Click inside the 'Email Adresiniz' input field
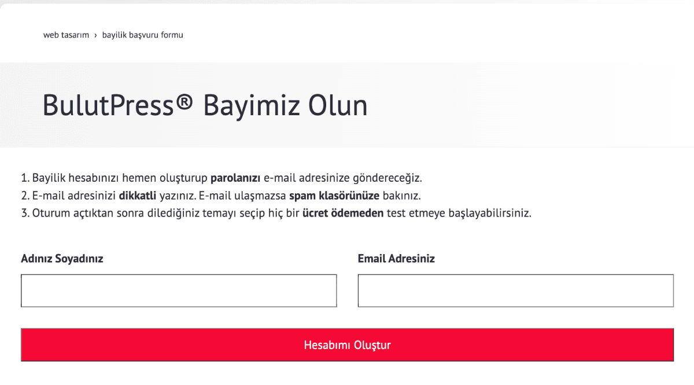This screenshot has width=694, height=385. pyautogui.click(x=515, y=290)
